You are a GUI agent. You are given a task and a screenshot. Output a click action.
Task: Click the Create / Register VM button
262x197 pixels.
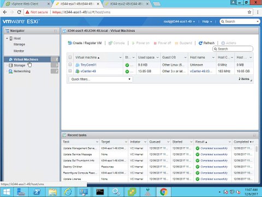click(85, 43)
